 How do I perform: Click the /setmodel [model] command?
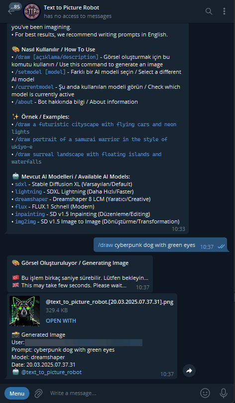pos(40,72)
